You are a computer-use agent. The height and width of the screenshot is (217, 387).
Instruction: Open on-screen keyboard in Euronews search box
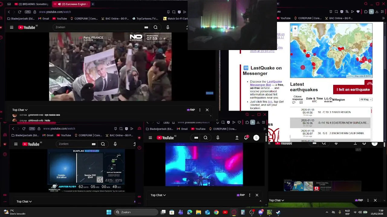click(146, 27)
